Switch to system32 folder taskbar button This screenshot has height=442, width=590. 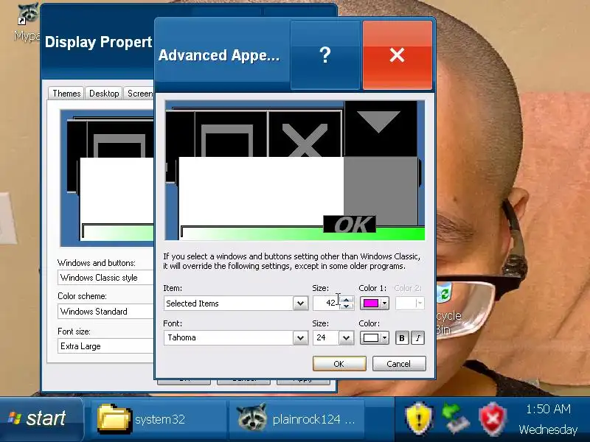[x=158, y=419]
